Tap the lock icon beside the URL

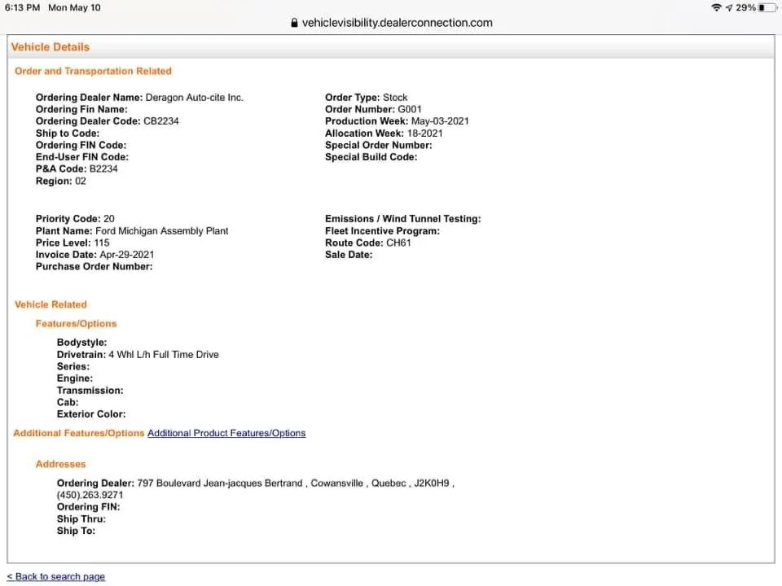coord(294,23)
